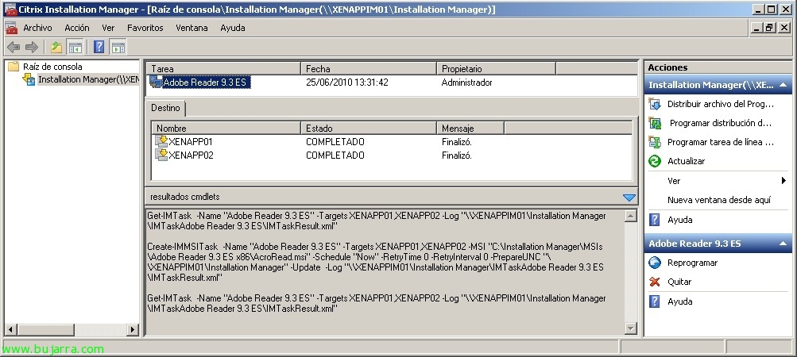Image resolution: width=797 pixels, height=357 pixels.
Task: Click the Installation Manager section Ayuda icon
Action: [655, 220]
